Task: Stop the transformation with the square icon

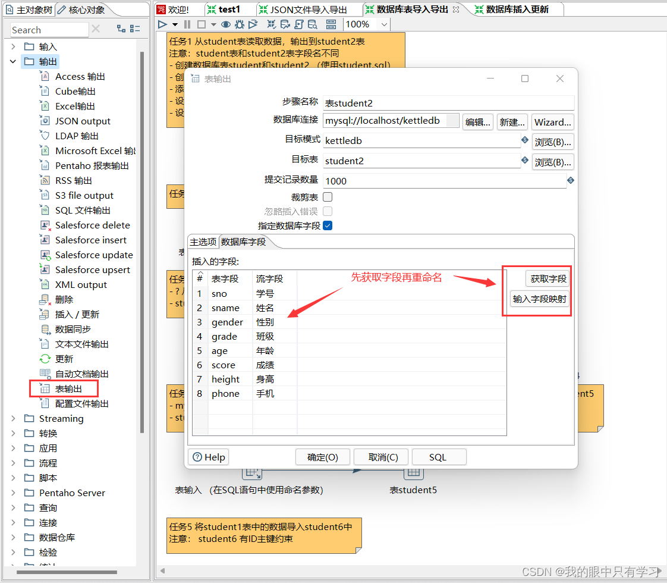Action: point(202,24)
